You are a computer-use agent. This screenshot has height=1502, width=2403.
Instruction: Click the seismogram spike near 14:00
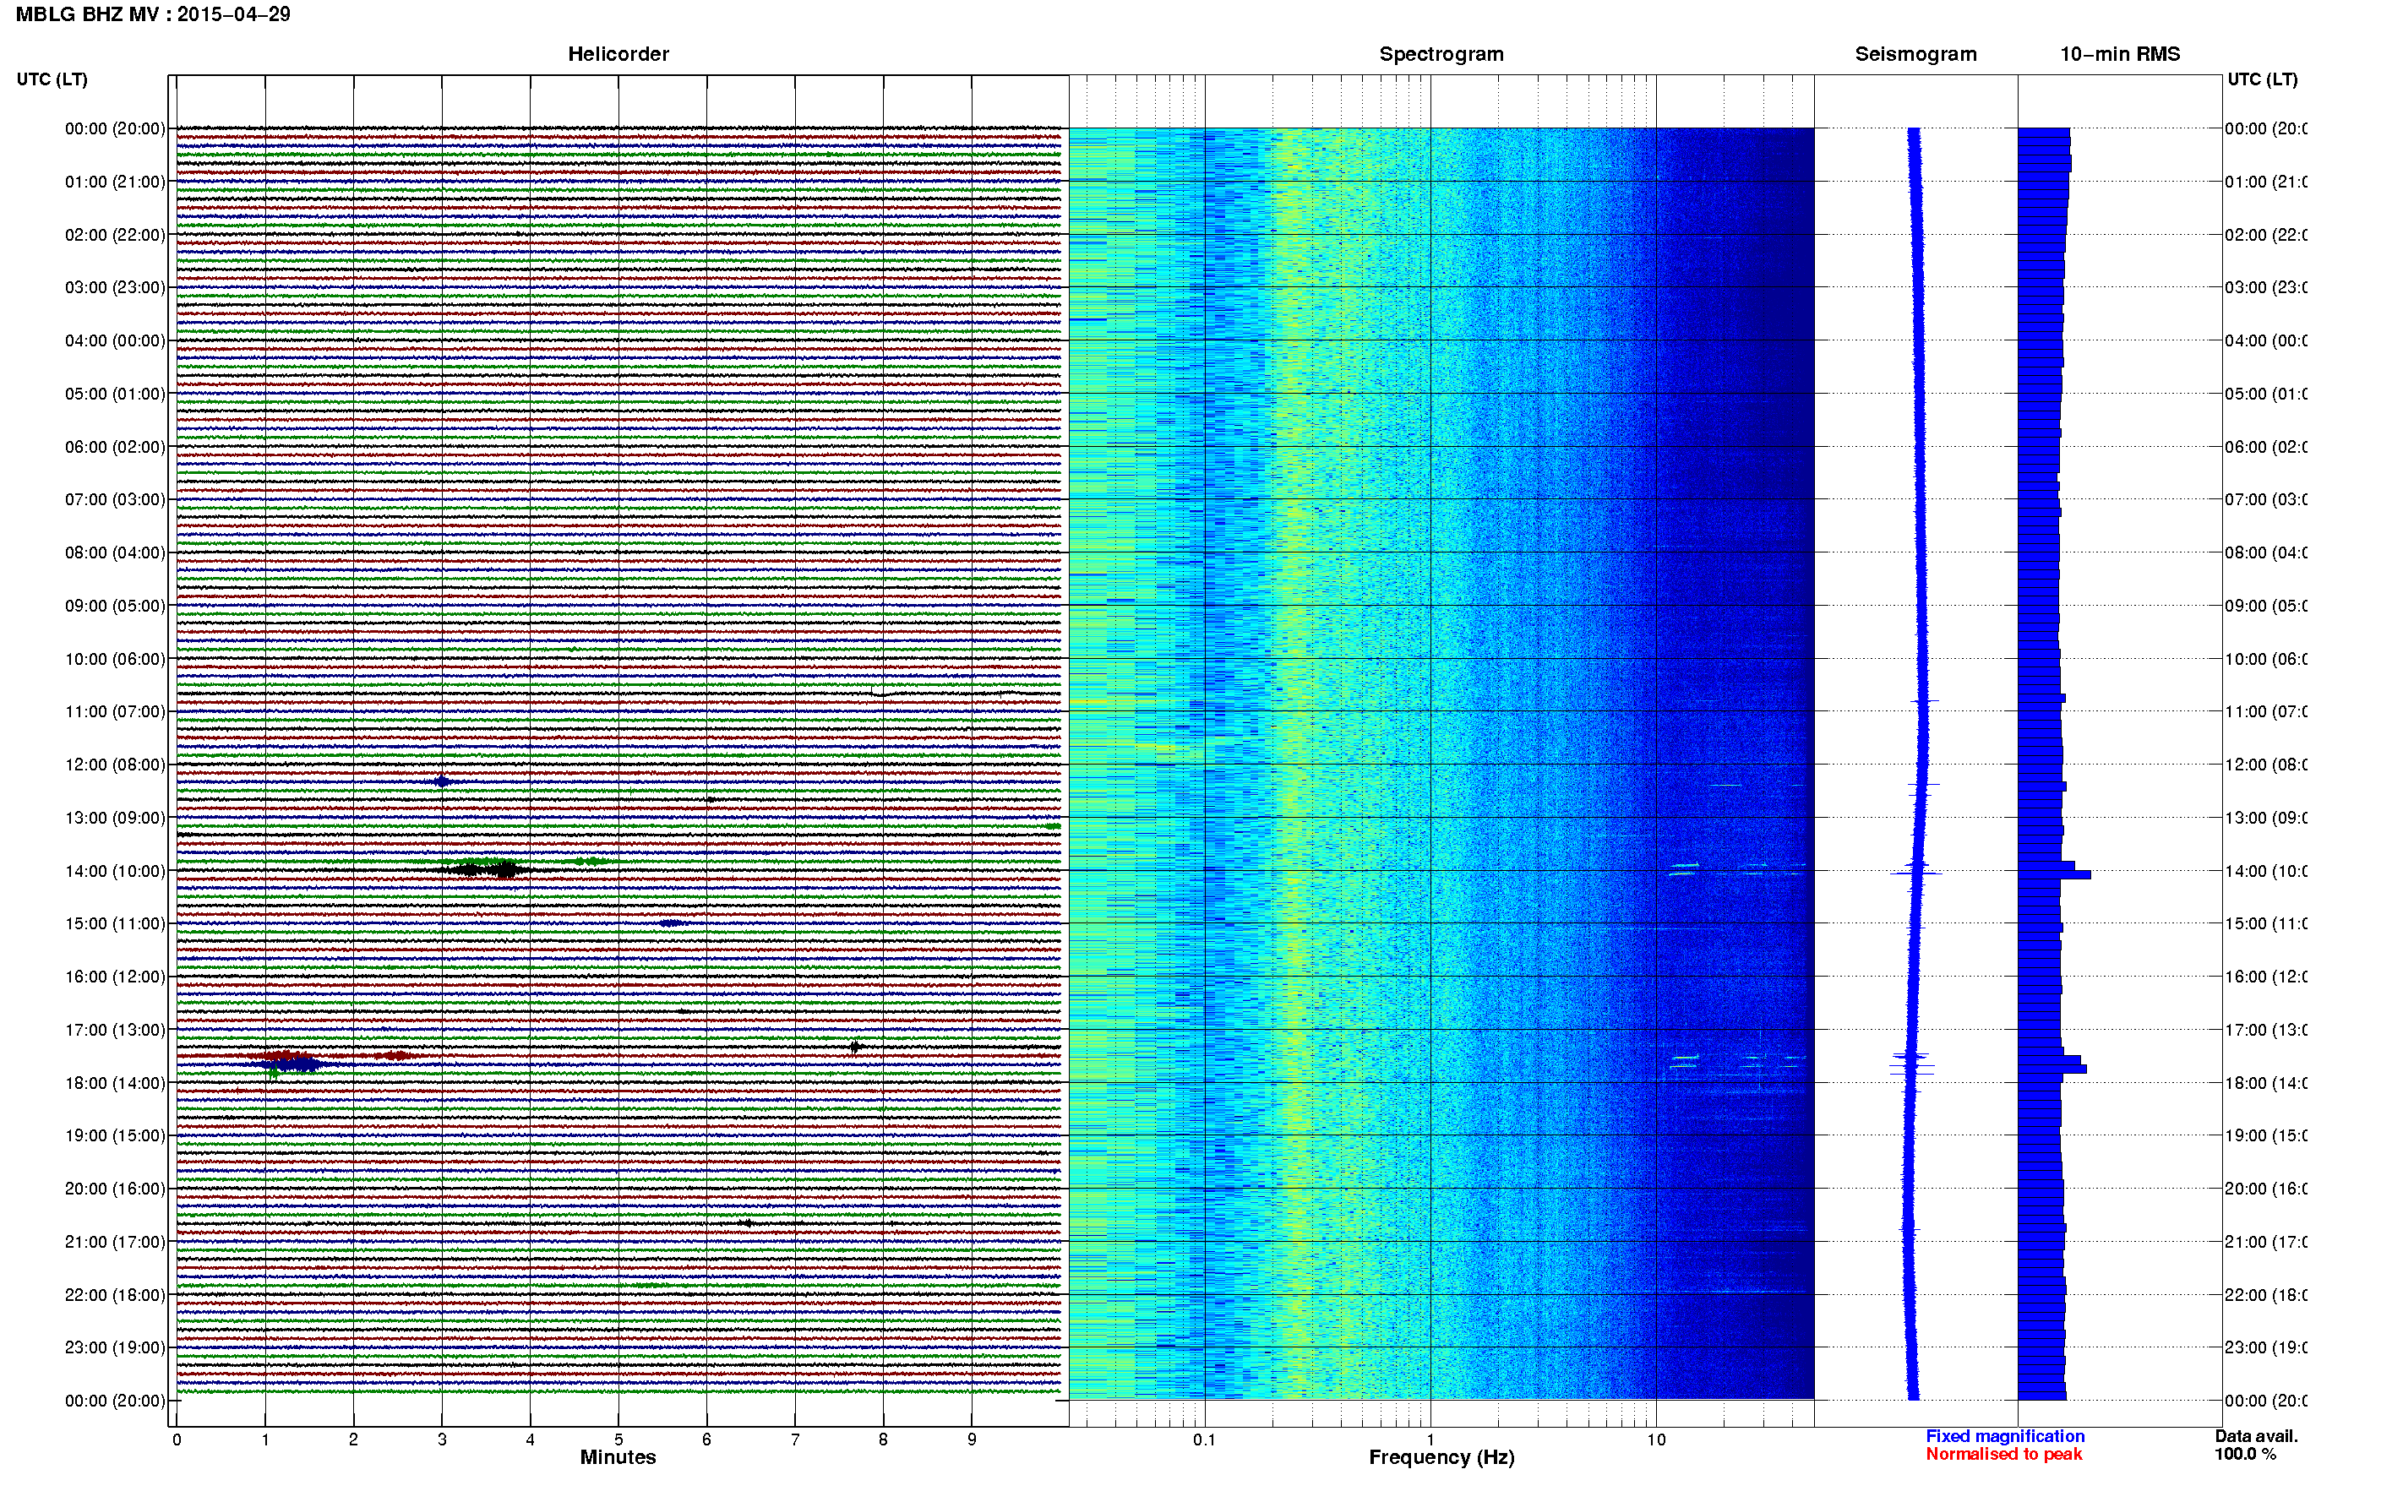coord(1916,873)
